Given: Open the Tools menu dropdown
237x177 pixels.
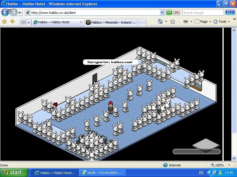Looking at the screenshot, I should click(222, 22).
